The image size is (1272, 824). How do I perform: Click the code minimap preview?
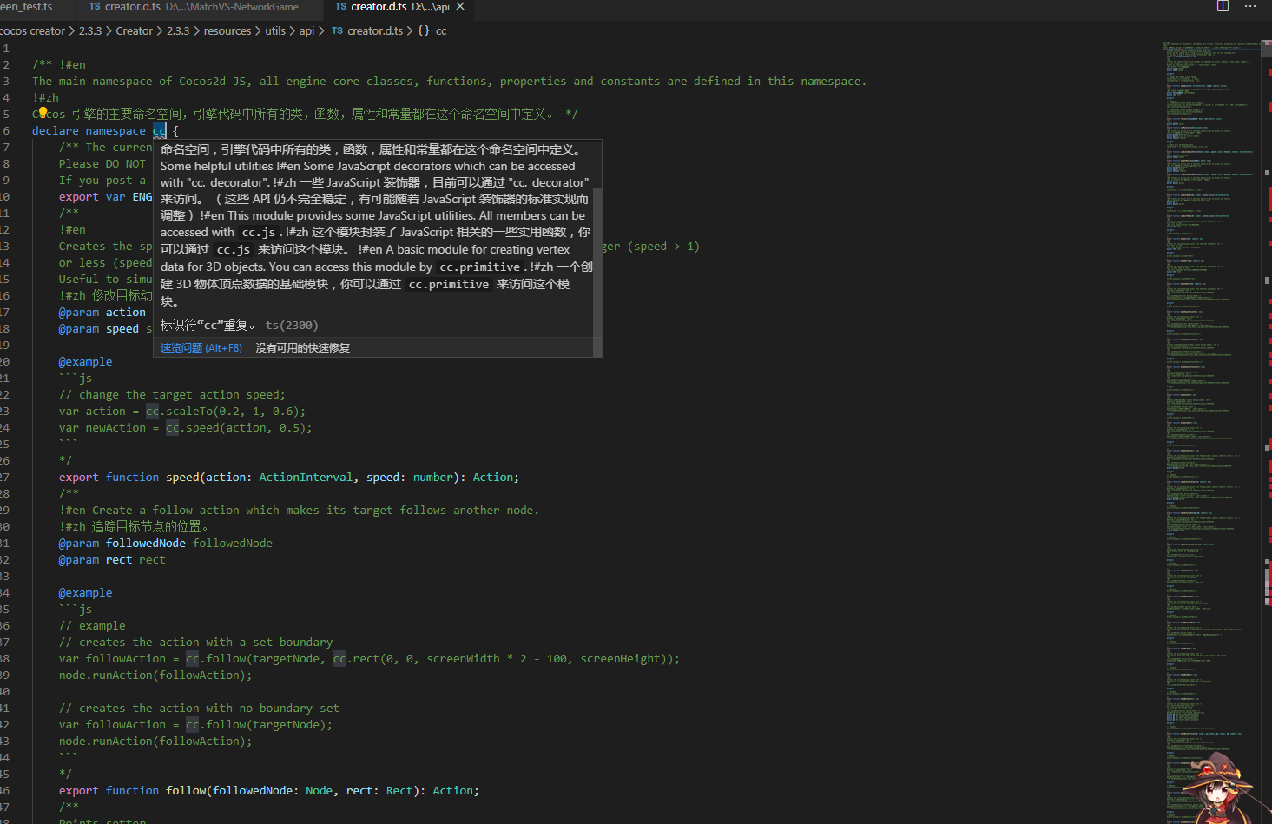click(x=1211, y=434)
